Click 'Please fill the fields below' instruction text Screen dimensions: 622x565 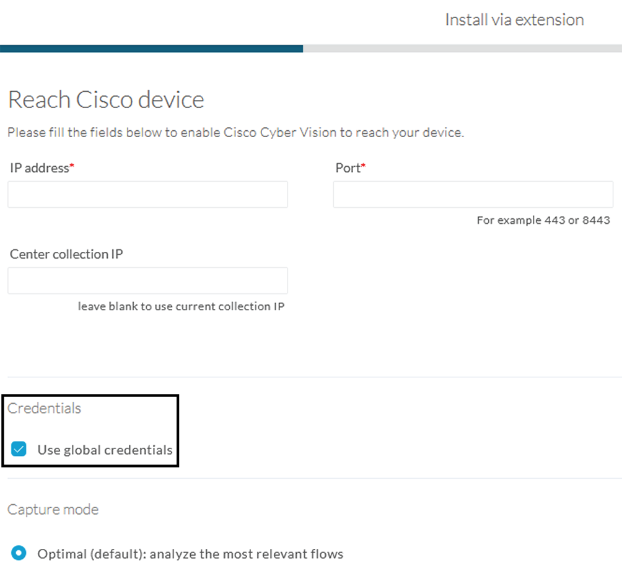pos(235,132)
